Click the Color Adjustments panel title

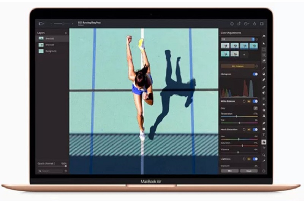pyautogui.click(x=231, y=33)
